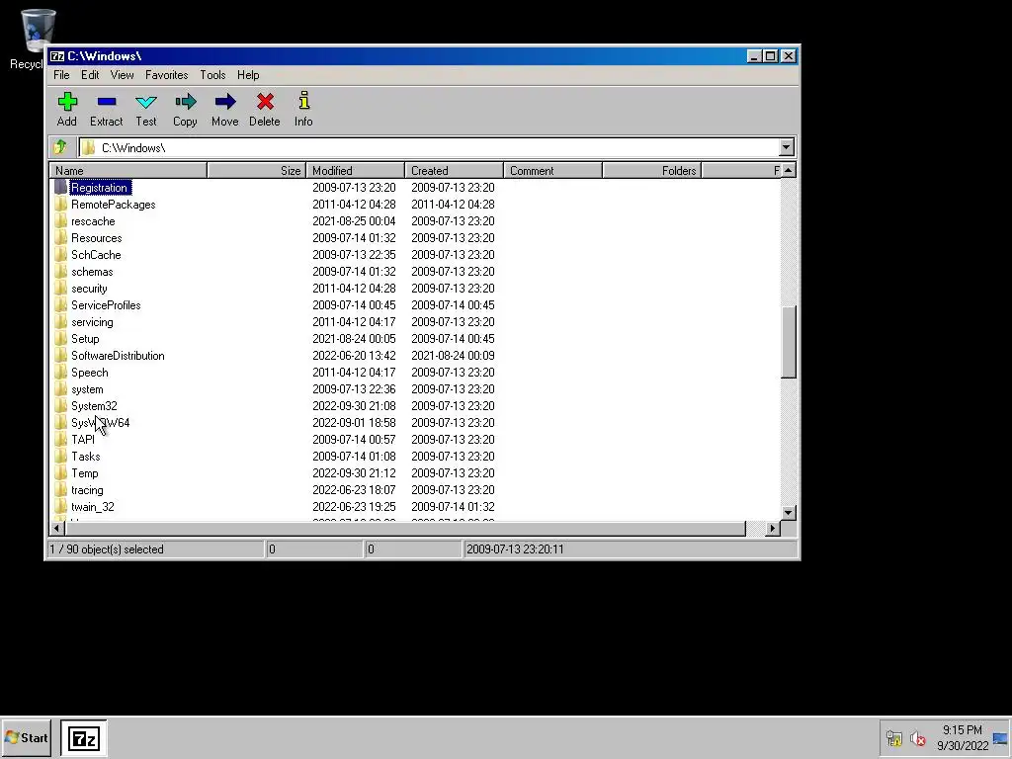
Task: Select the SchCache folder icon
Action: point(60,255)
